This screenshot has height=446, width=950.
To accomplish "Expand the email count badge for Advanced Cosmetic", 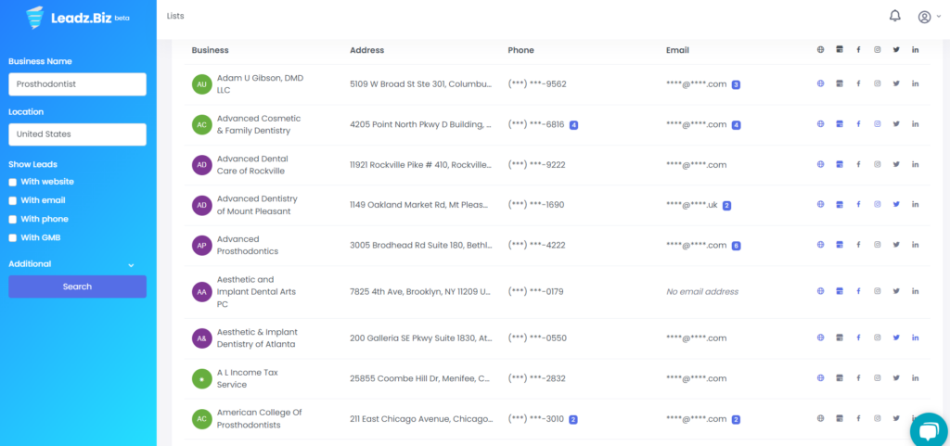I will pos(736,125).
